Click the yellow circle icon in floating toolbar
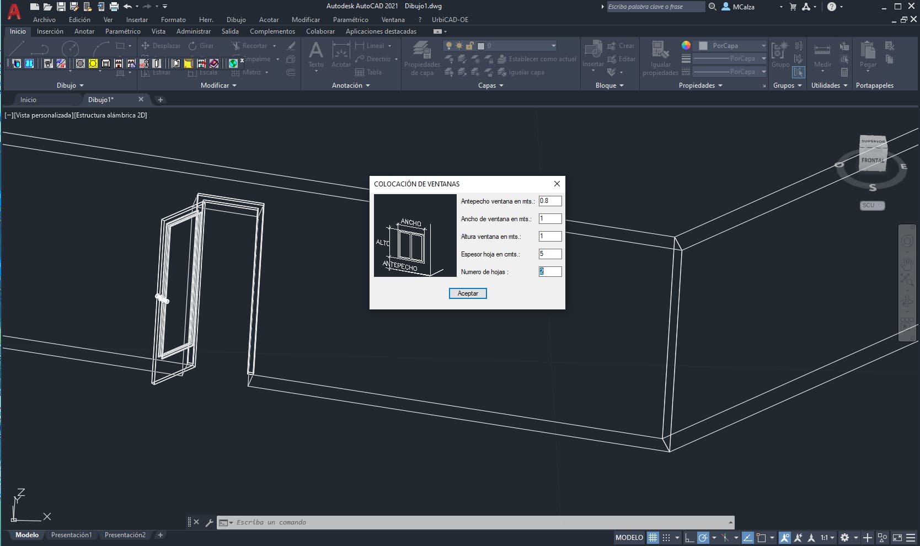Screen dimensions: 920x546 tap(93, 63)
